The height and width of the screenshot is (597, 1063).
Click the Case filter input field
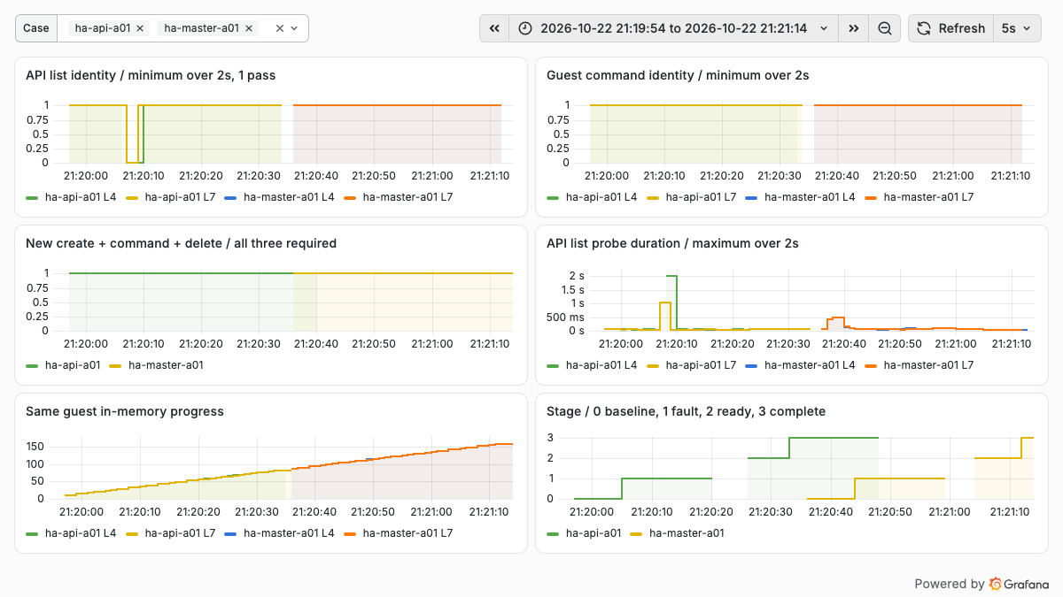(182, 28)
